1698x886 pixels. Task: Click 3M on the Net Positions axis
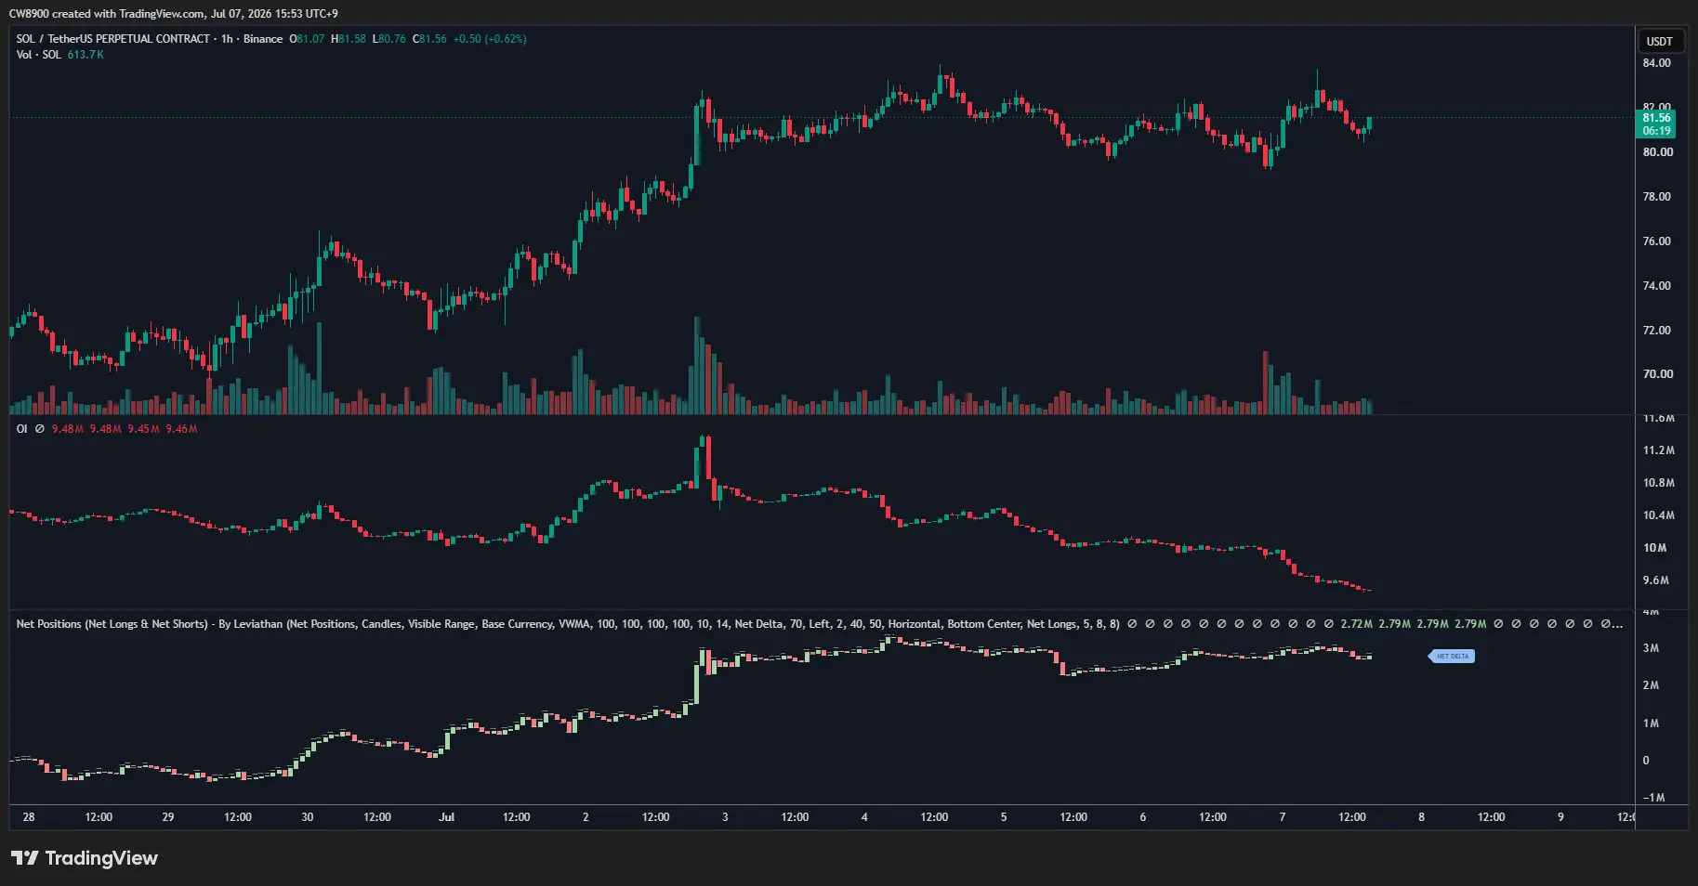pos(1651,648)
